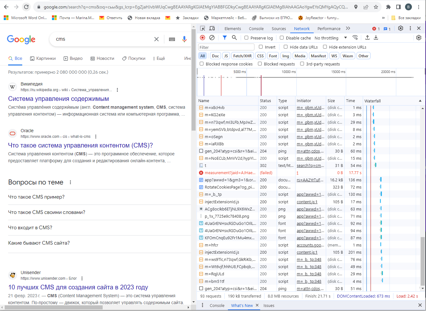The width and height of the screenshot is (426, 311).
Task: Activate the inspect element picker icon
Action: tap(203, 29)
